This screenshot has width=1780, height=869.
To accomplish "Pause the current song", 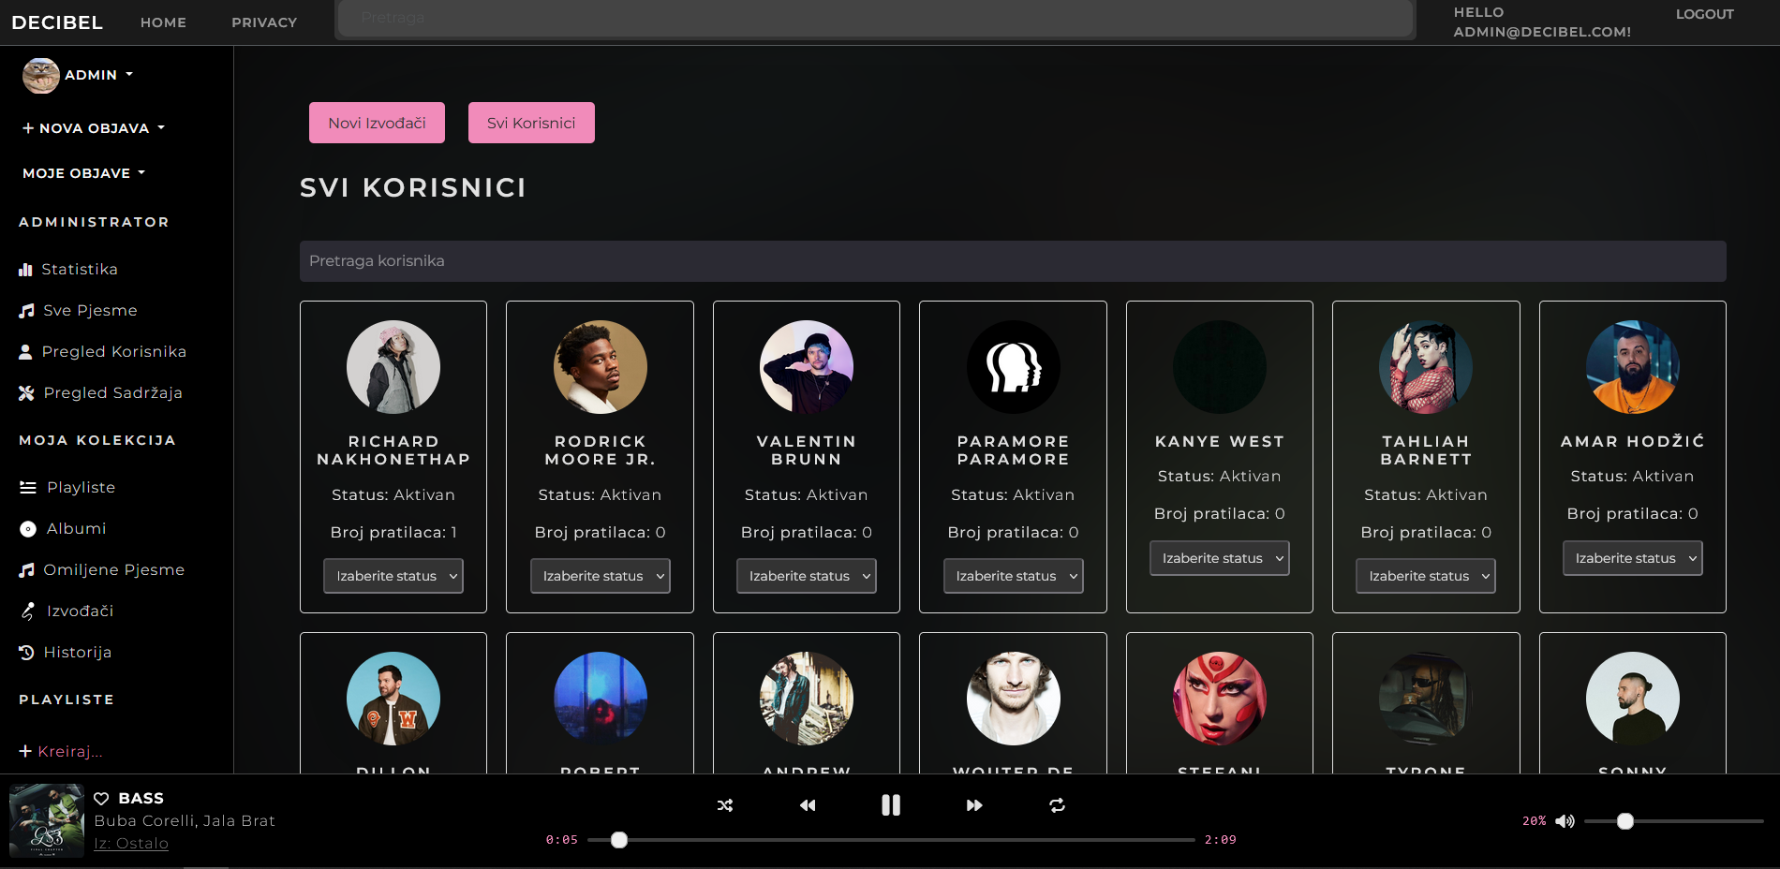I will pos(891,805).
